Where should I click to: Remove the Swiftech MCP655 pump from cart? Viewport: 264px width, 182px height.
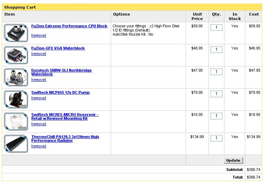click(39, 98)
